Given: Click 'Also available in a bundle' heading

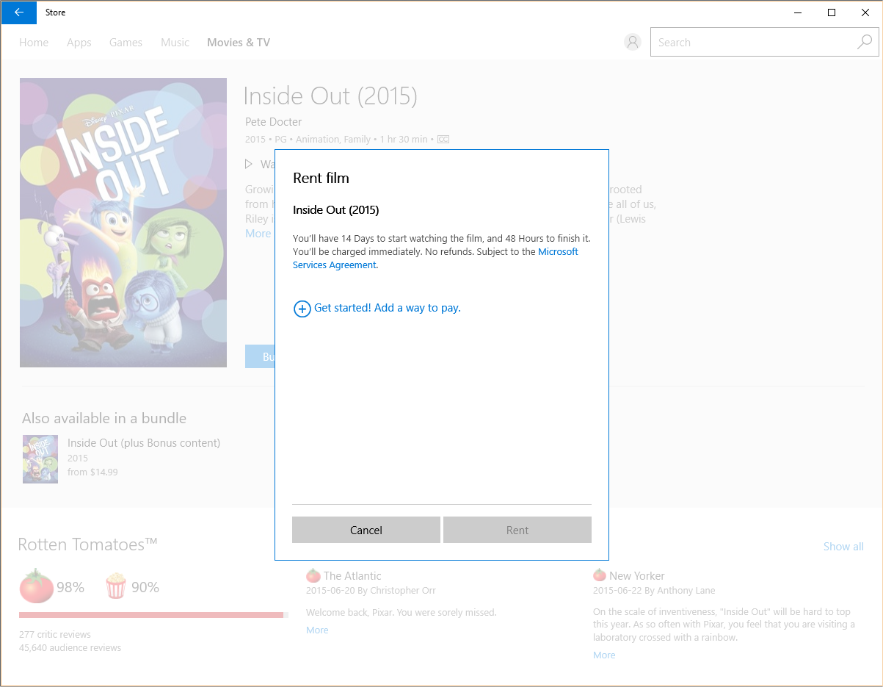Looking at the screenshot, I should tap(104, 418).
